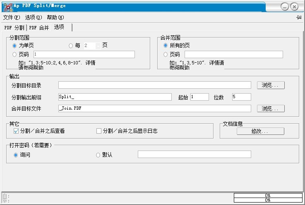The height and width of the screenshot is (205, 305).
Task: Select the 为单页 split range option
Action: click(x=15, y=46)
